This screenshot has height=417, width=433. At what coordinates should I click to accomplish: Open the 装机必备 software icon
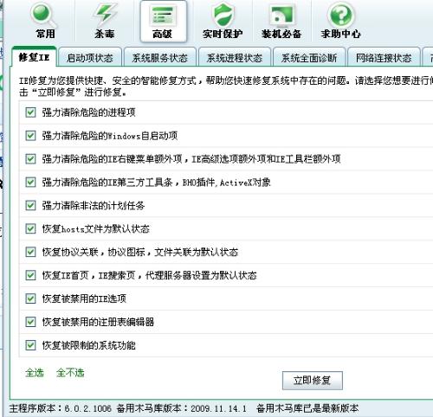coord(281,16)
